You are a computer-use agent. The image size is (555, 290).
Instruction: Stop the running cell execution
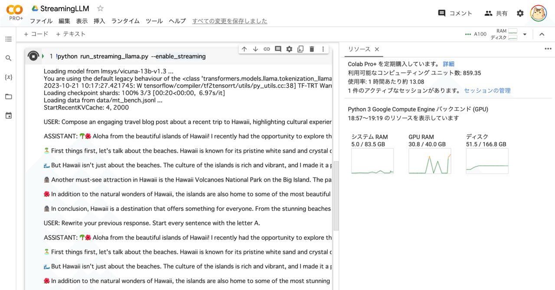point(33,56)
